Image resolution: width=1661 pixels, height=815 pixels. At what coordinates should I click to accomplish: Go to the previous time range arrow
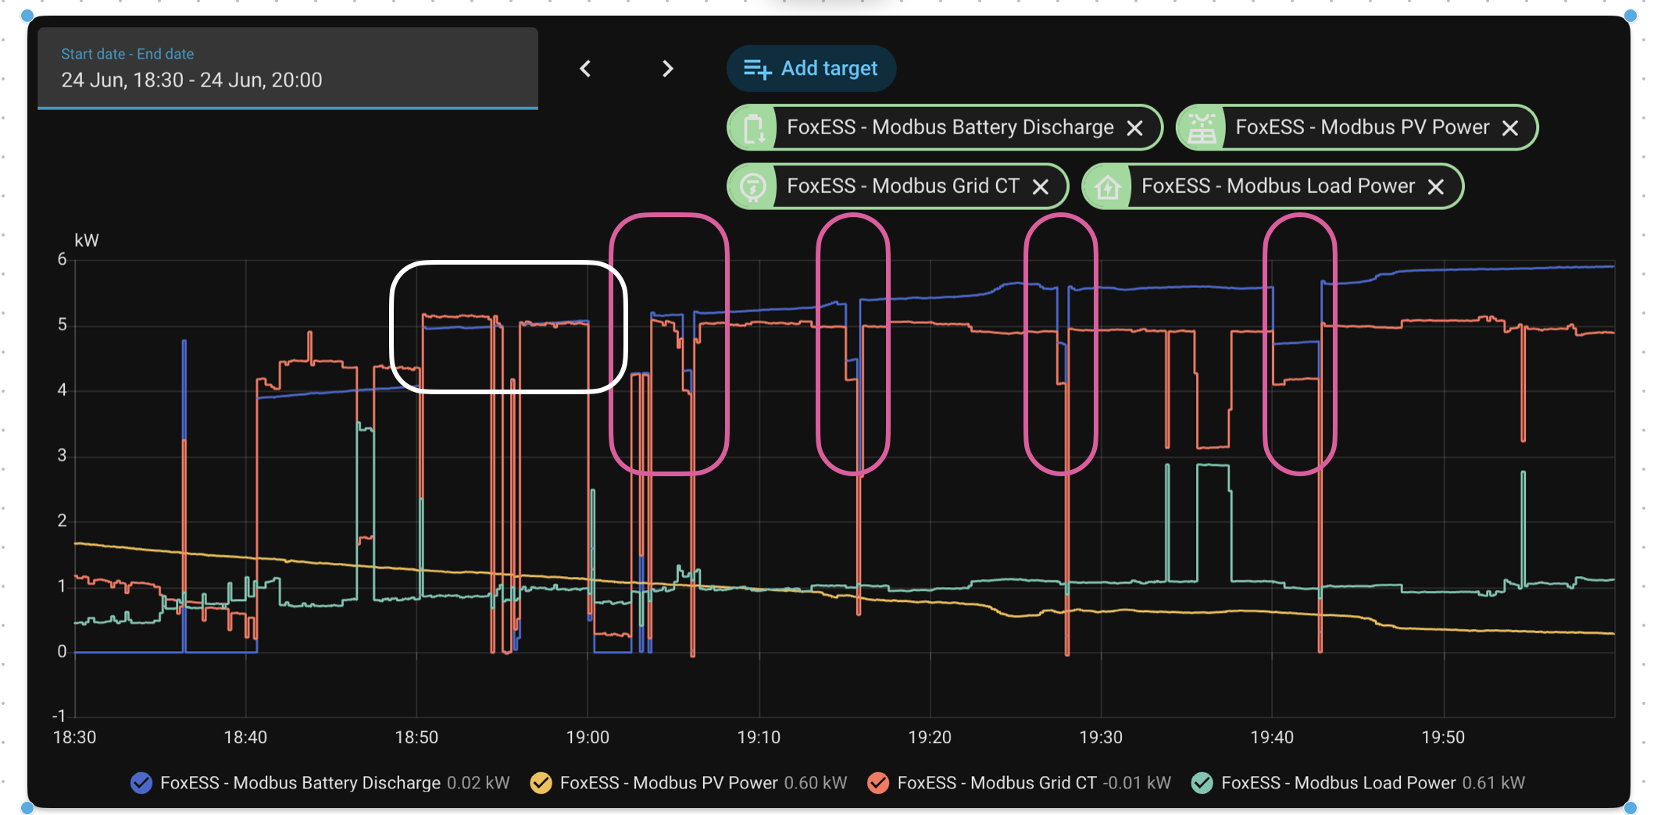(585, 69)
